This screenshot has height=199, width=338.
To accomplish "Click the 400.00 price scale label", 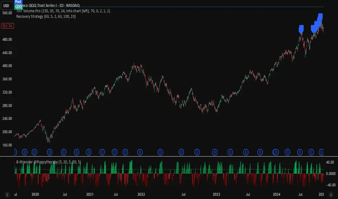I will tap(7, 65).
